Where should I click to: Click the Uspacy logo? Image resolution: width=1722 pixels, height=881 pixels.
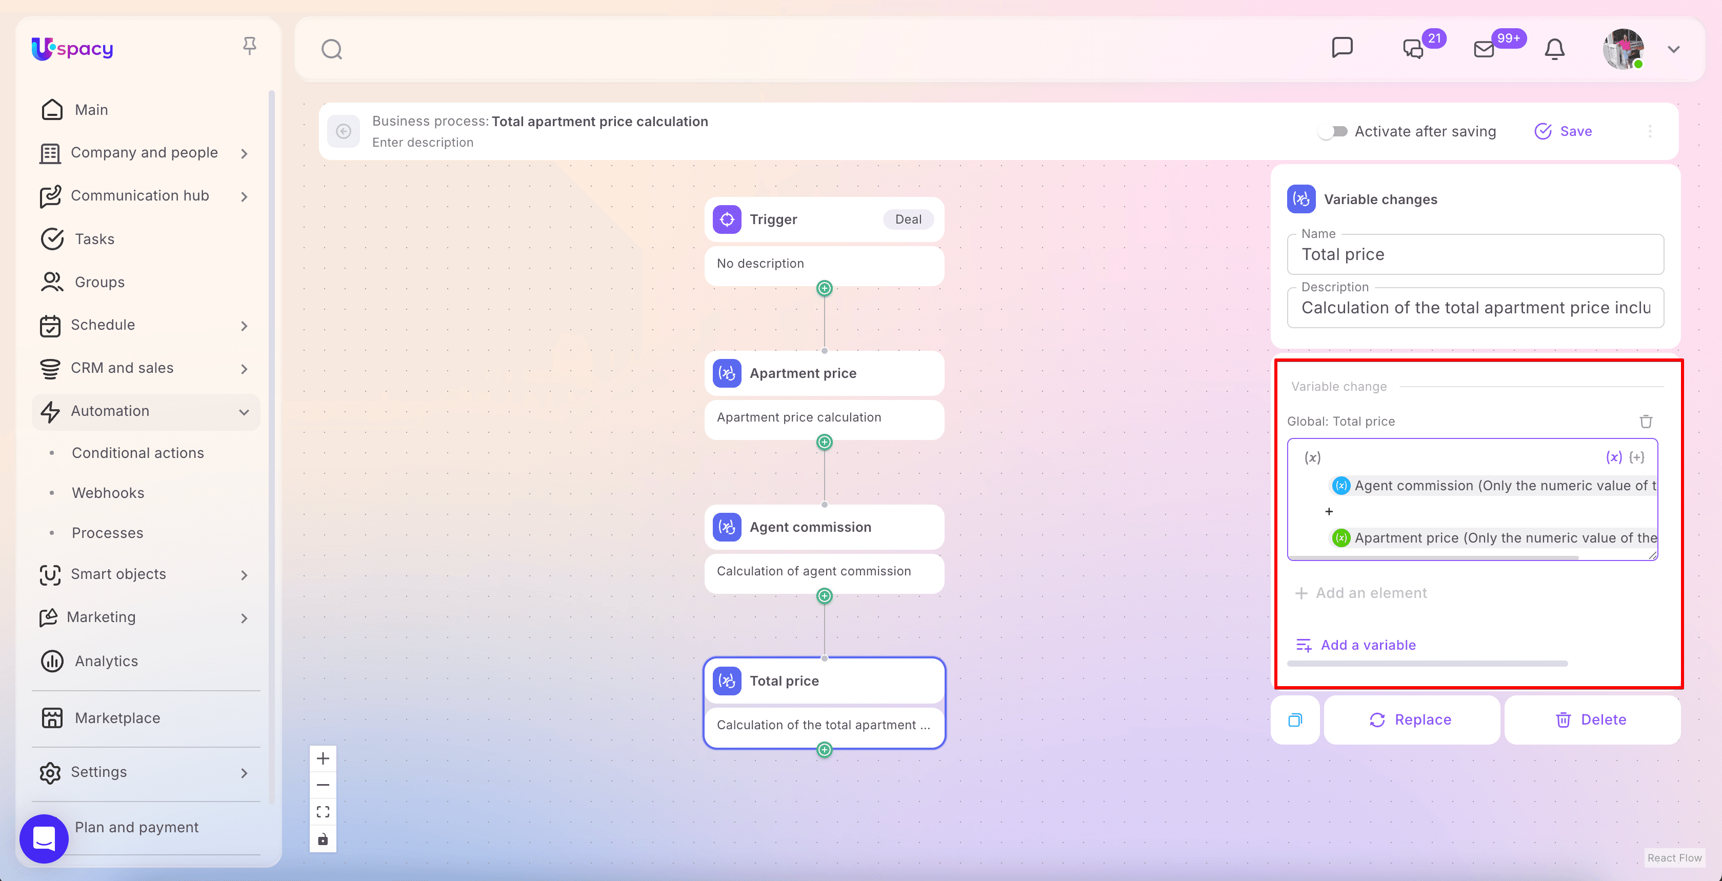[72, 49]
